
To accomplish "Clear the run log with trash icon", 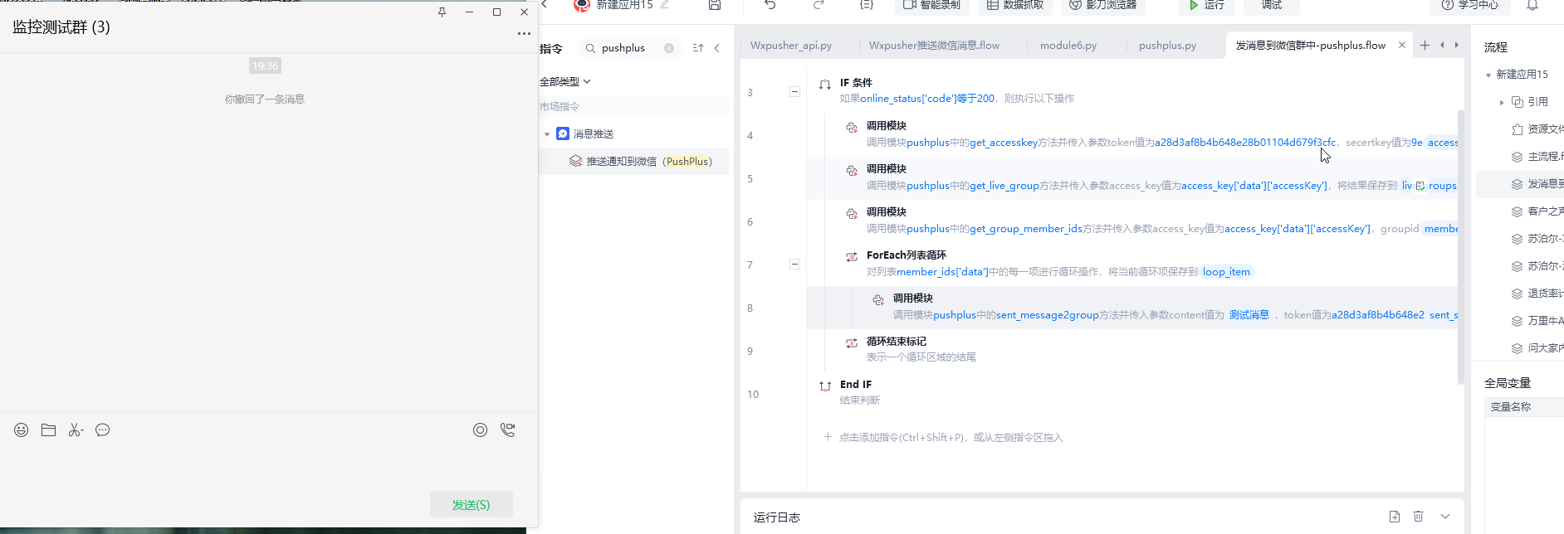I will (1418, 517).
